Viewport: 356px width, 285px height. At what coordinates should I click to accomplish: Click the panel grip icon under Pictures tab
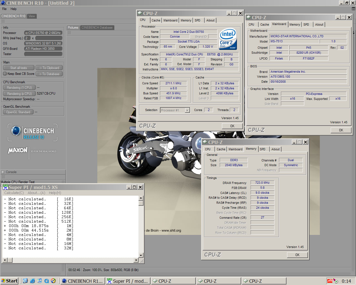click(x=69, y=33)
